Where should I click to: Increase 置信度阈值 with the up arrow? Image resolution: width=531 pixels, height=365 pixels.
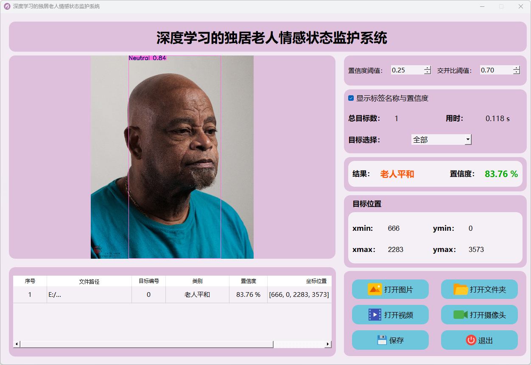[427, 68]
